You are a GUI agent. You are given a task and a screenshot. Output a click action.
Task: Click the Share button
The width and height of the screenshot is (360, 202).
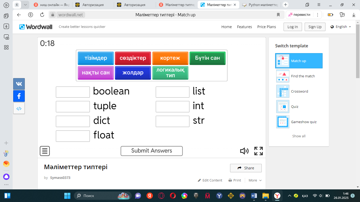pos(246,168)
